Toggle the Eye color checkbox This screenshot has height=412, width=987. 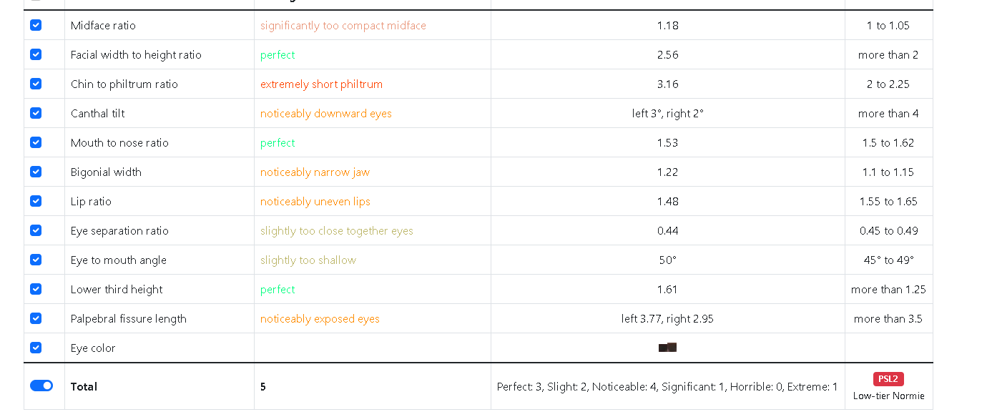pyautogui.click(x=36, y=348)
